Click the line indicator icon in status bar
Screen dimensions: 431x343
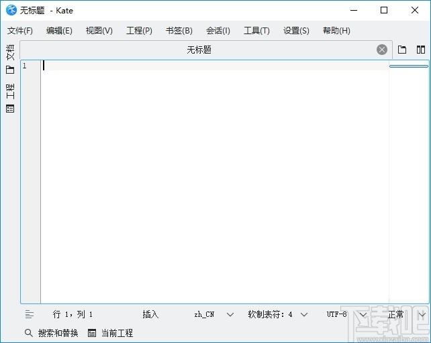[30, 314]
